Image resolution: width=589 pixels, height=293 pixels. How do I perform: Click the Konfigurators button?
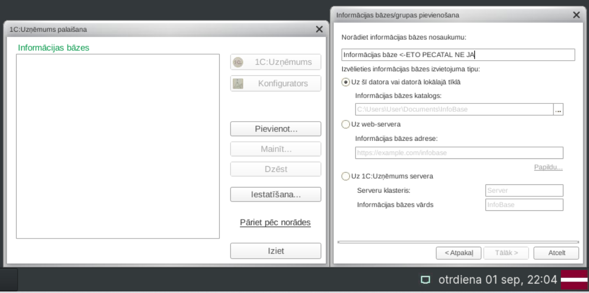point(275,83)
